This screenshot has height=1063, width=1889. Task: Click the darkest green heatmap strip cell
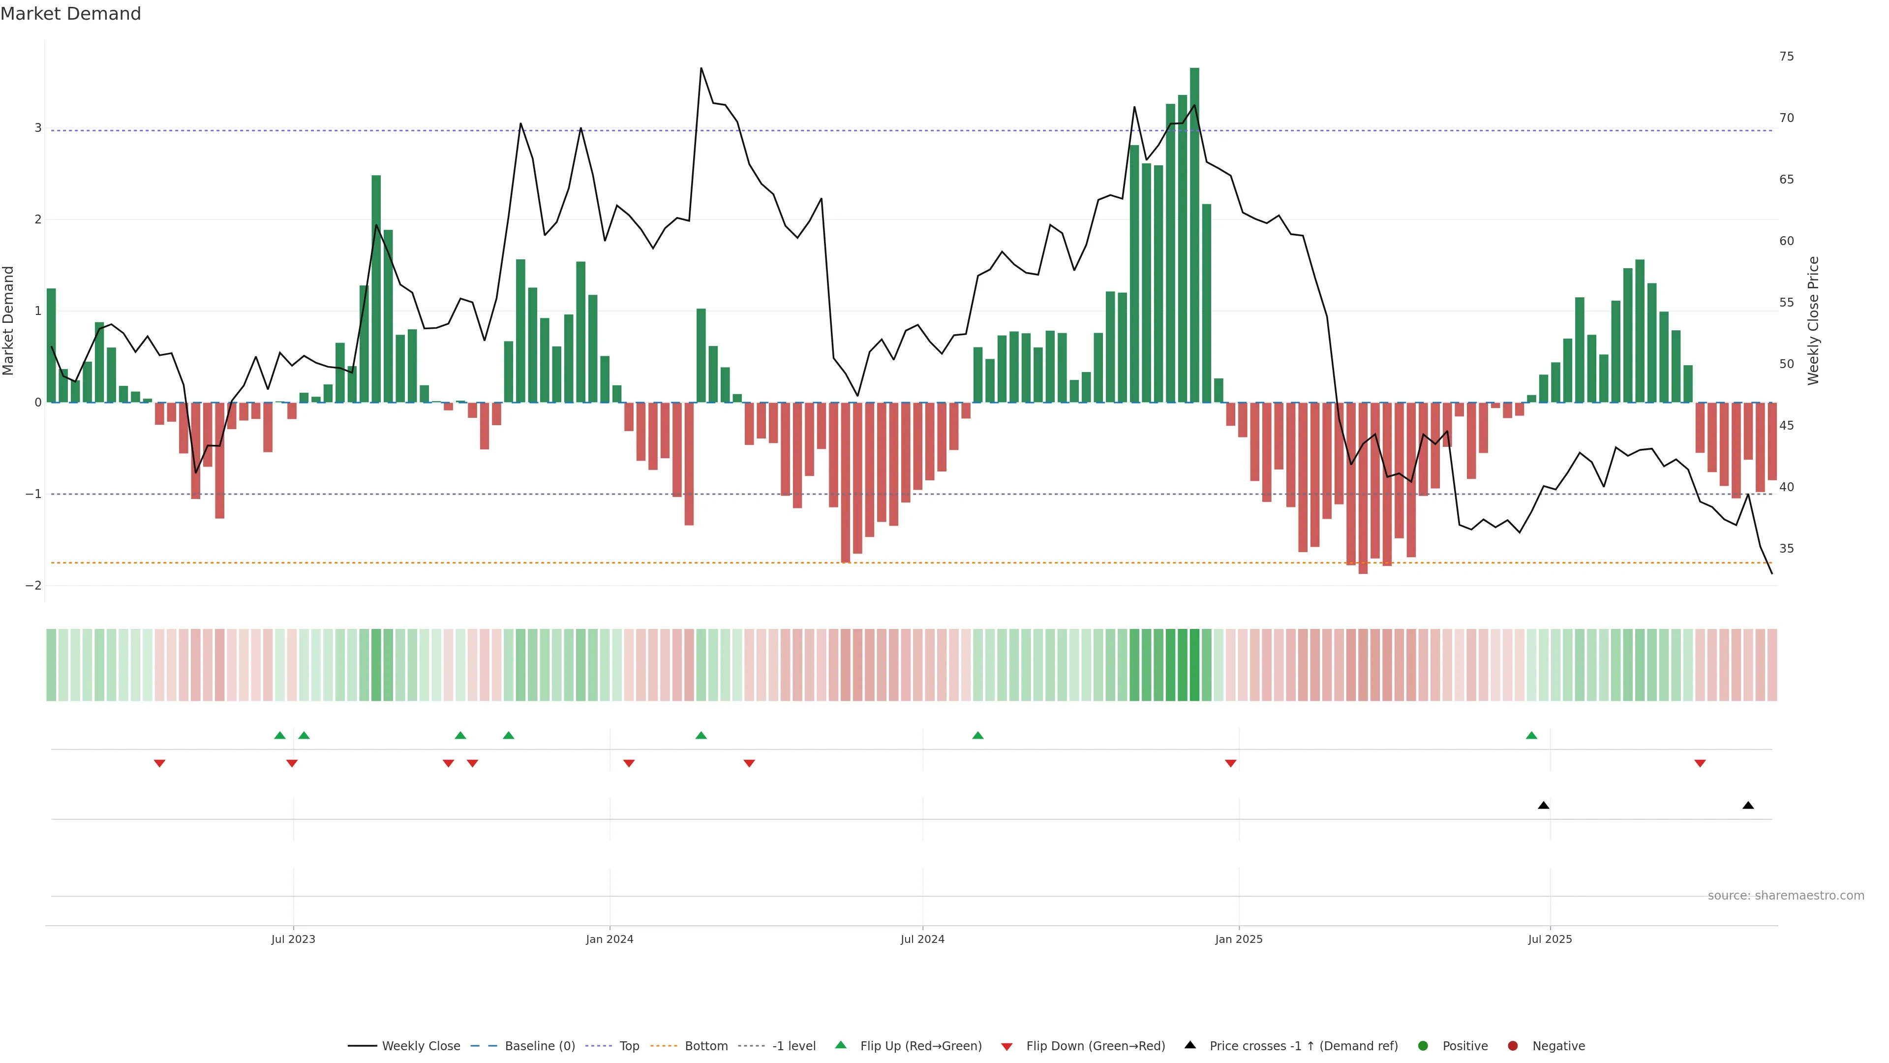pyautogui.click(x=1194, y=664)
